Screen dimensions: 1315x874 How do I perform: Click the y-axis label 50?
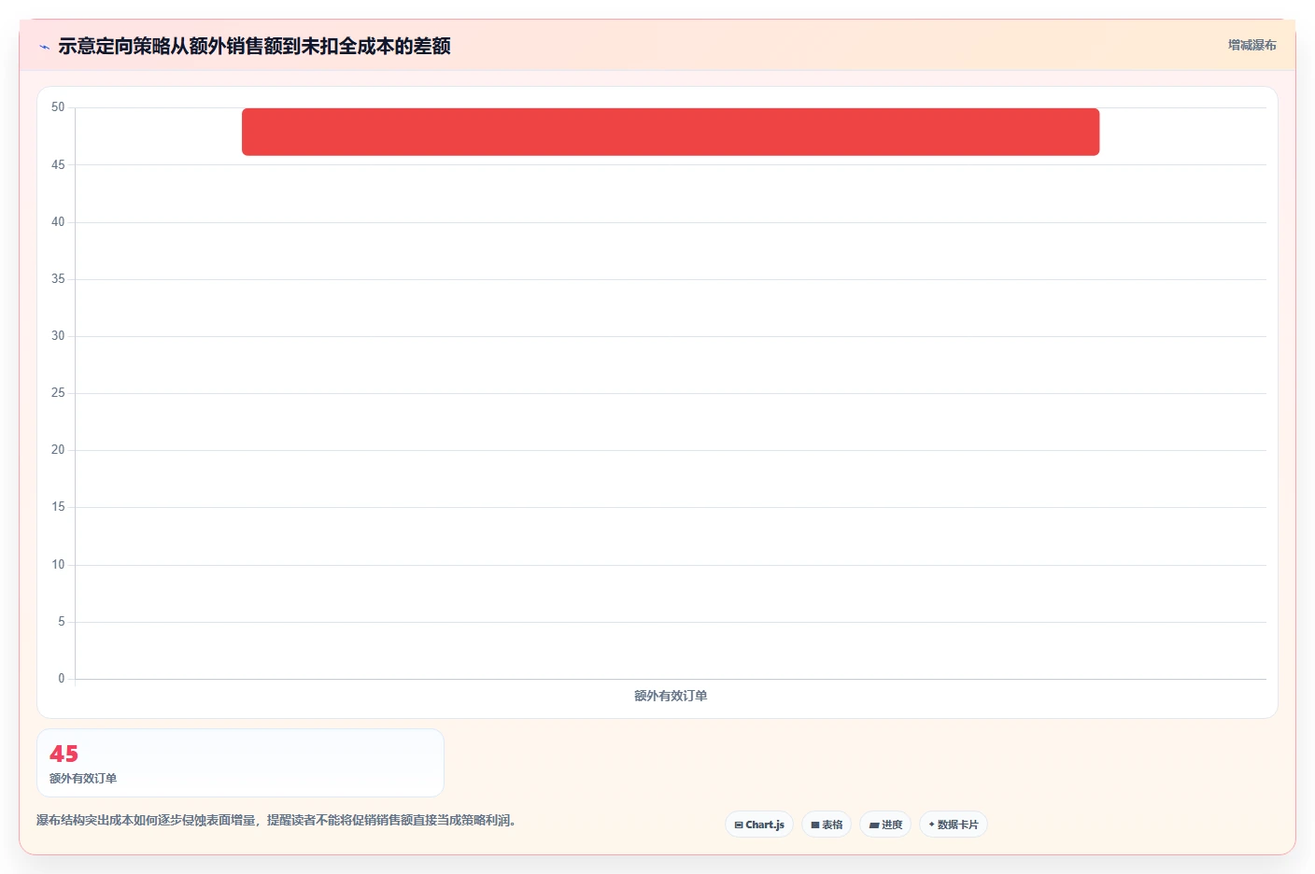[x=58, y=107]
